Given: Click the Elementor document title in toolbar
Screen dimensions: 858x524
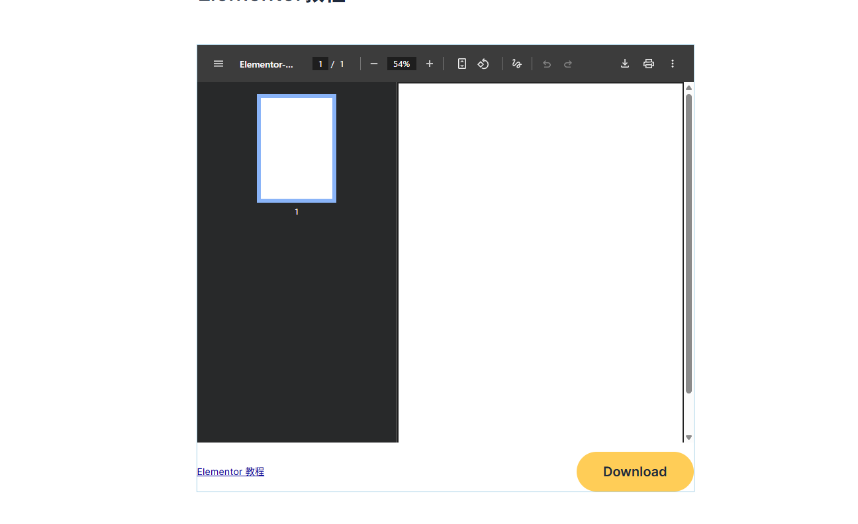Looking at the screenshot, I should coord(266,64).
